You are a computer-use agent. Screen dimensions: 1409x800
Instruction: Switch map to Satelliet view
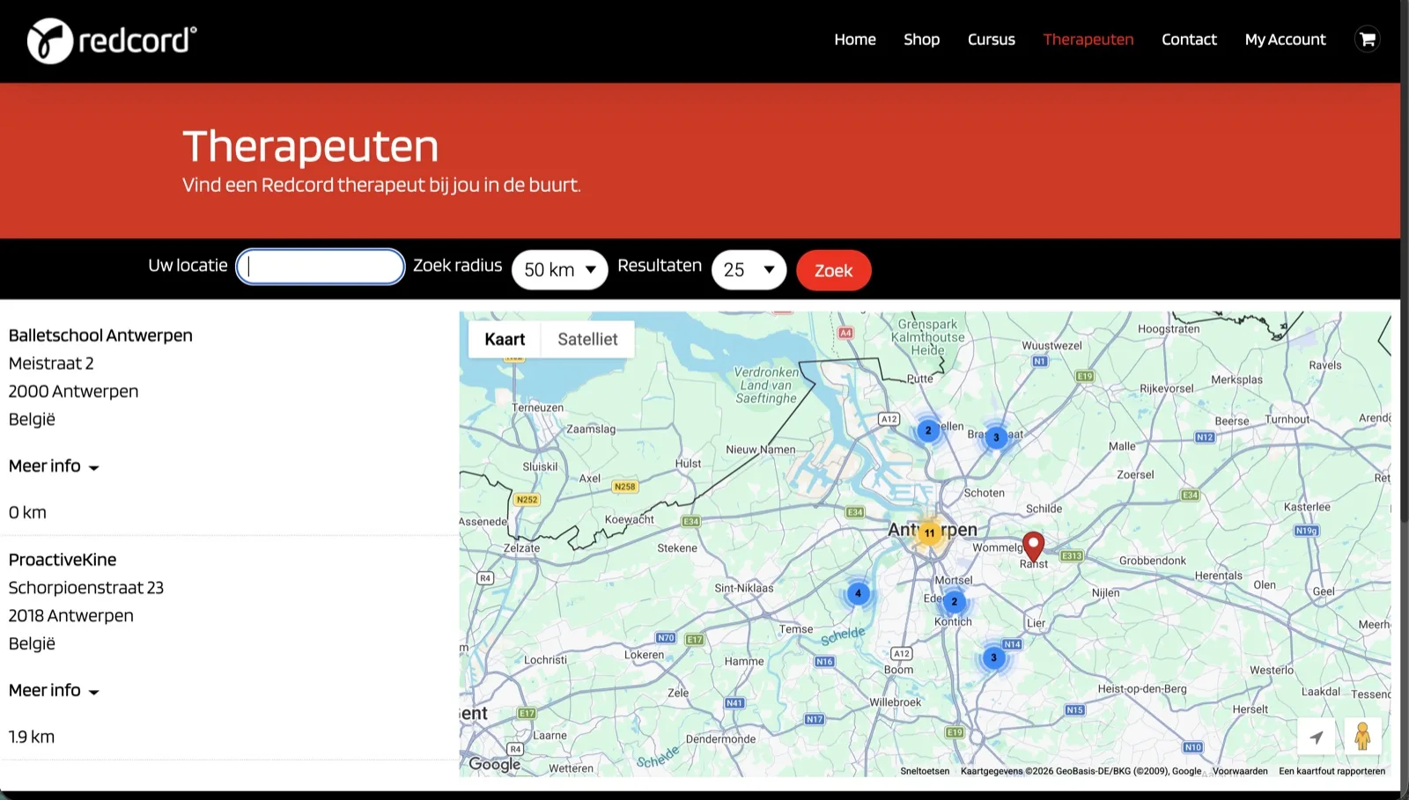pyautogui.click(x=587, y=340)
